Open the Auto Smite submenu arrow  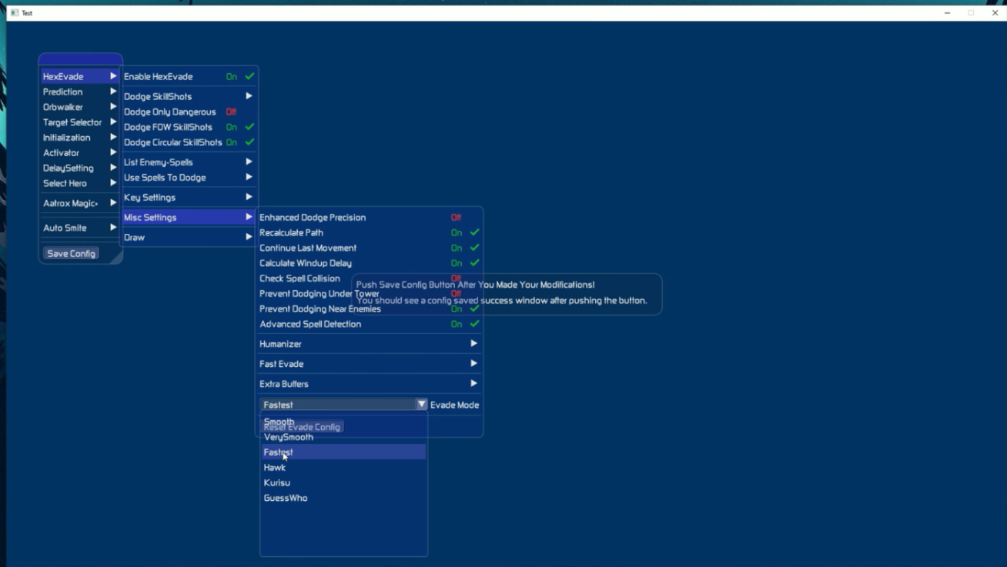coord(113,228)
